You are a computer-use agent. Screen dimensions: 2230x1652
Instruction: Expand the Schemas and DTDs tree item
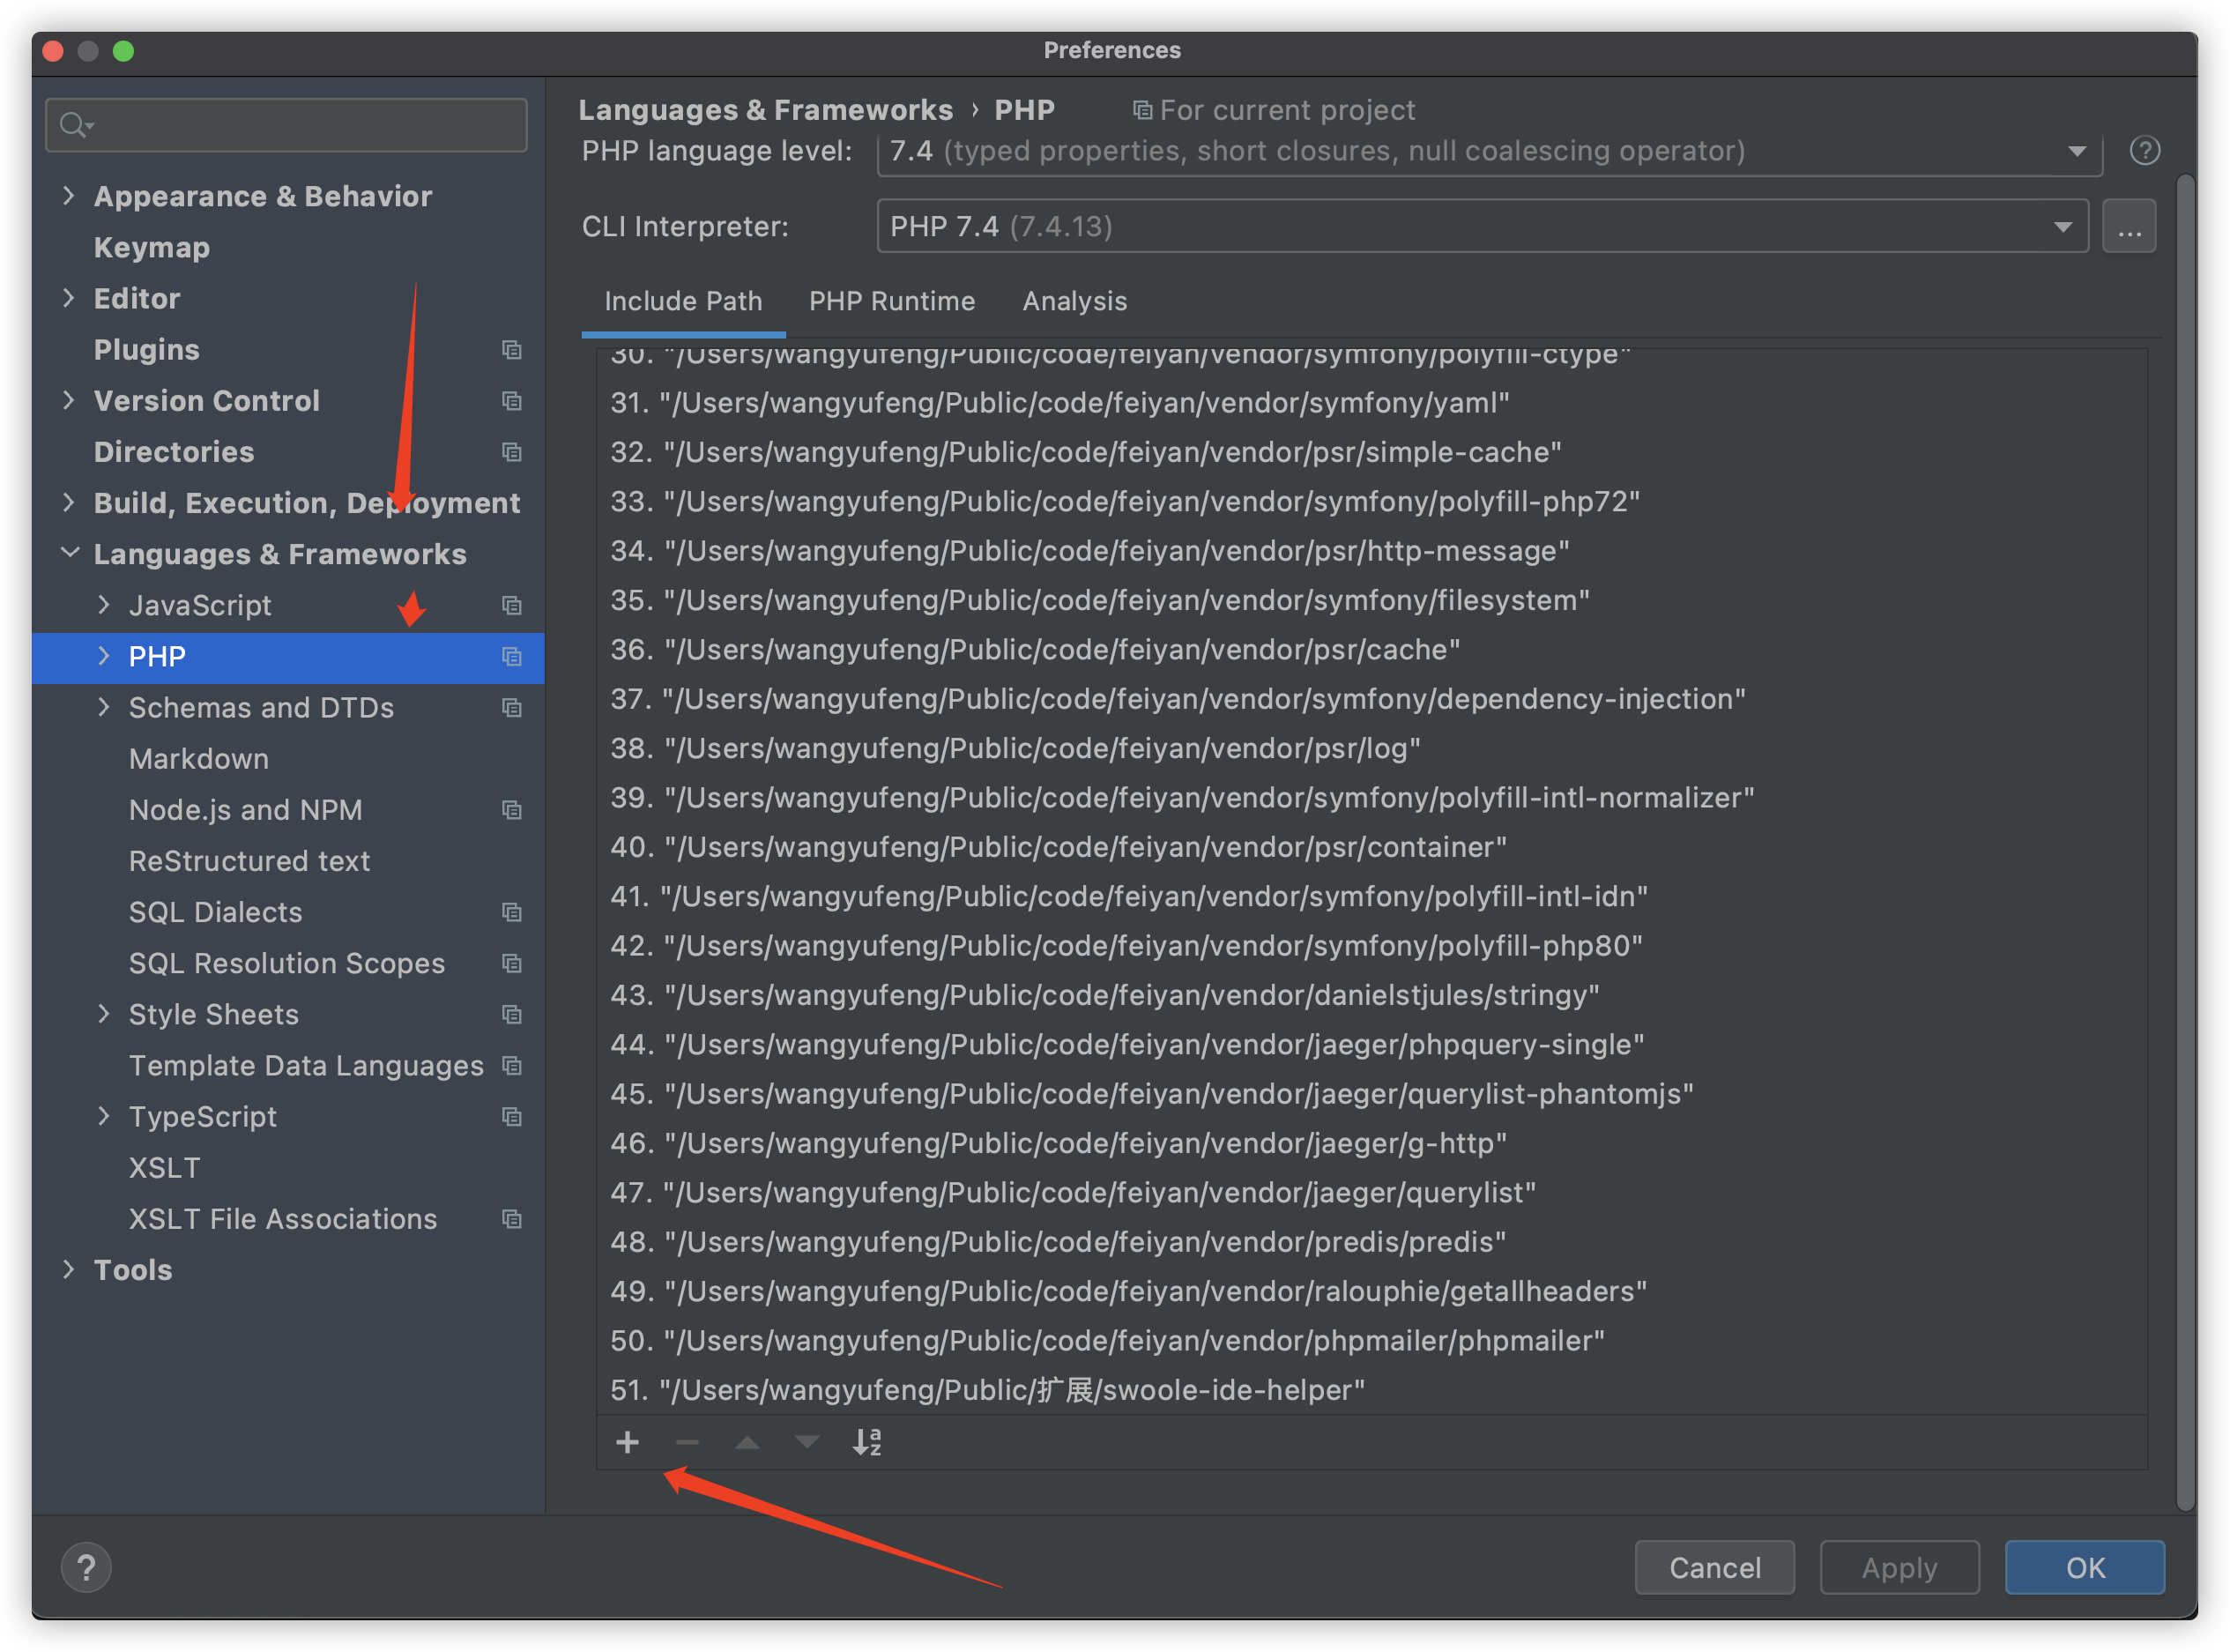point(99,706)
